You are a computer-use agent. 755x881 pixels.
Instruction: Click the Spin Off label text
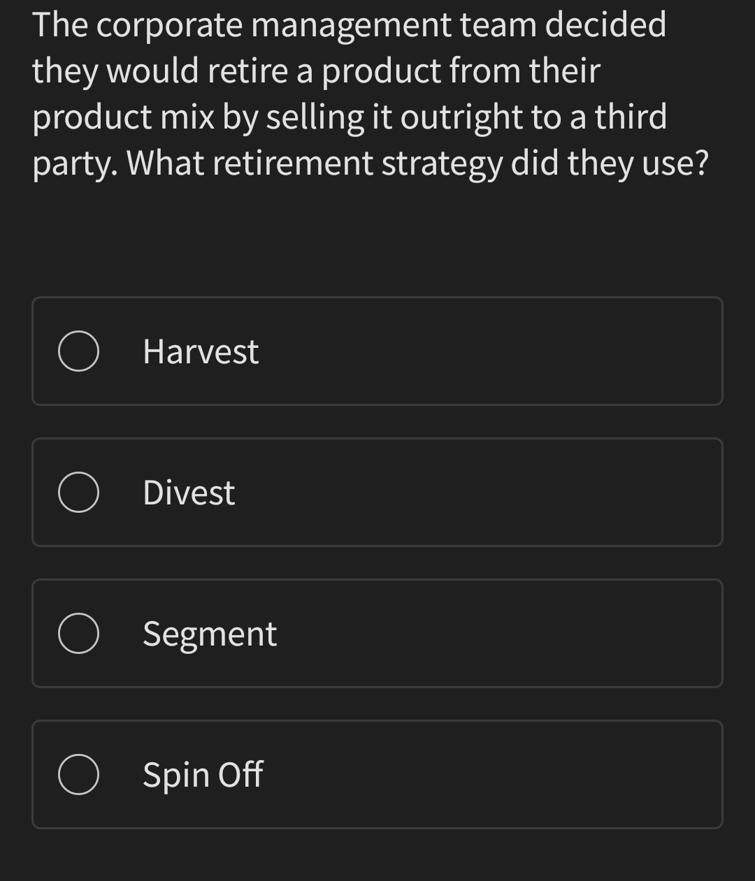[x=202, y=774]
